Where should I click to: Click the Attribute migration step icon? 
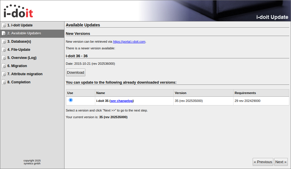[4, 74]
